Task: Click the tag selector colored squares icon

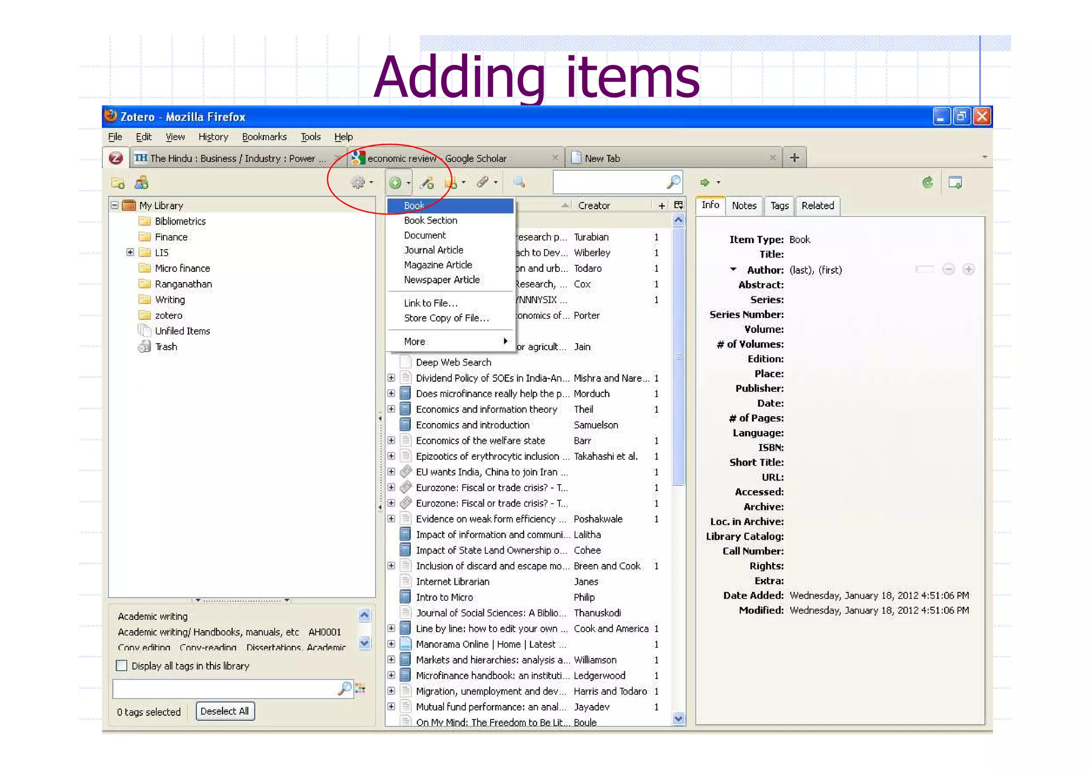Action: pyautogui.click(x=360, y=689)
